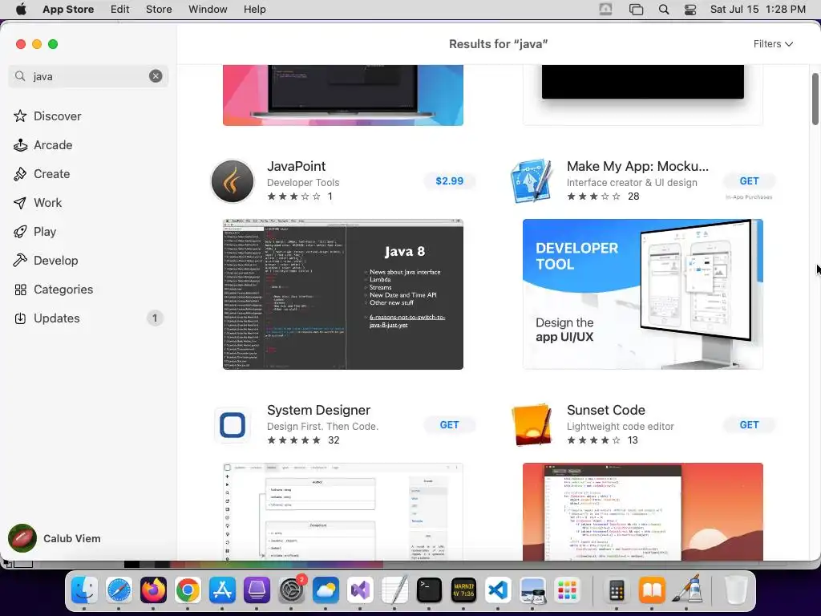Open the App Store menu

coord(68,9)
